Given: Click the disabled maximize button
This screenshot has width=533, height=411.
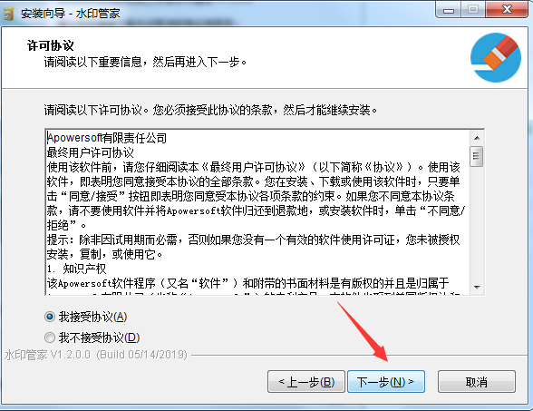Looking at the screenshot, I should (473, 9).
